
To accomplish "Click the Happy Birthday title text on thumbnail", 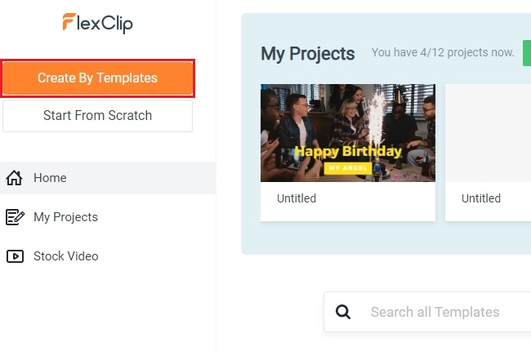I will pos(348,151).
